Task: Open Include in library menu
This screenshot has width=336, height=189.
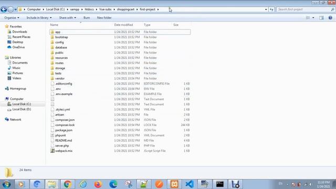Action: [39, 18]
